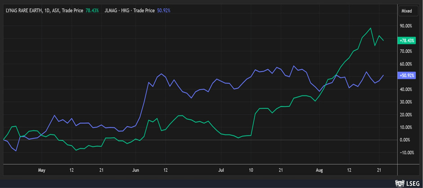Screen dimensions: 423x188
Task: Click the 90.00% axis label
Action: tap(407, 26)
